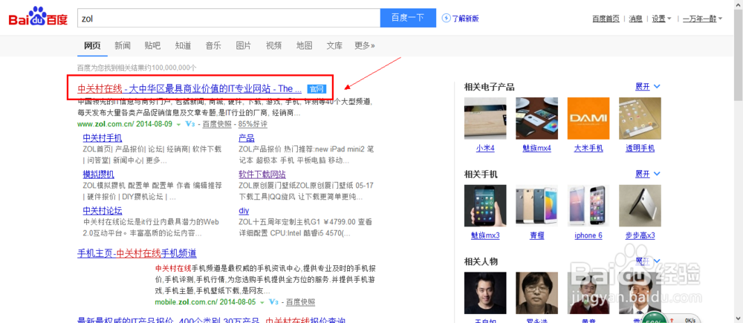The image size is (743, 323).
Task: Click the 85%好评 rating link
Action: [253, 124]
